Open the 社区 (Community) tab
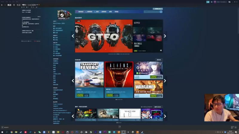 point(19,5)
